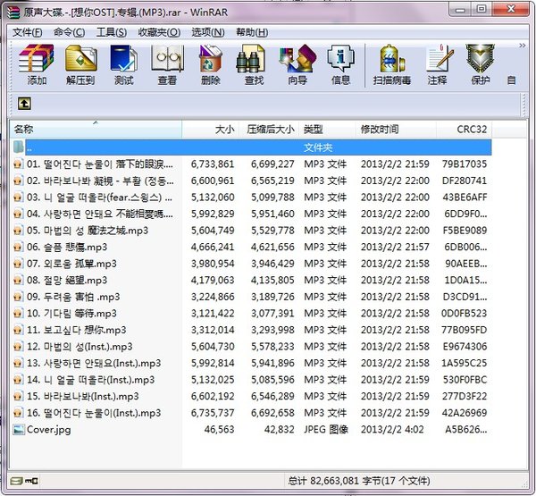Select file 03. 니 얼굴 떠올라(fear.스윙스)
The width and height of the screenshot is (536, 496).
click(x=251, y=197)
